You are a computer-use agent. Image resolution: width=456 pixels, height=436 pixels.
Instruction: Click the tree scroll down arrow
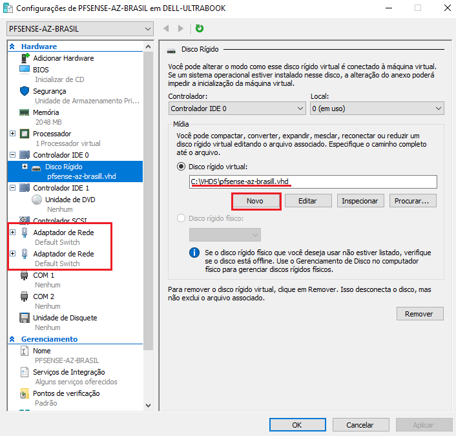point(148,406)
